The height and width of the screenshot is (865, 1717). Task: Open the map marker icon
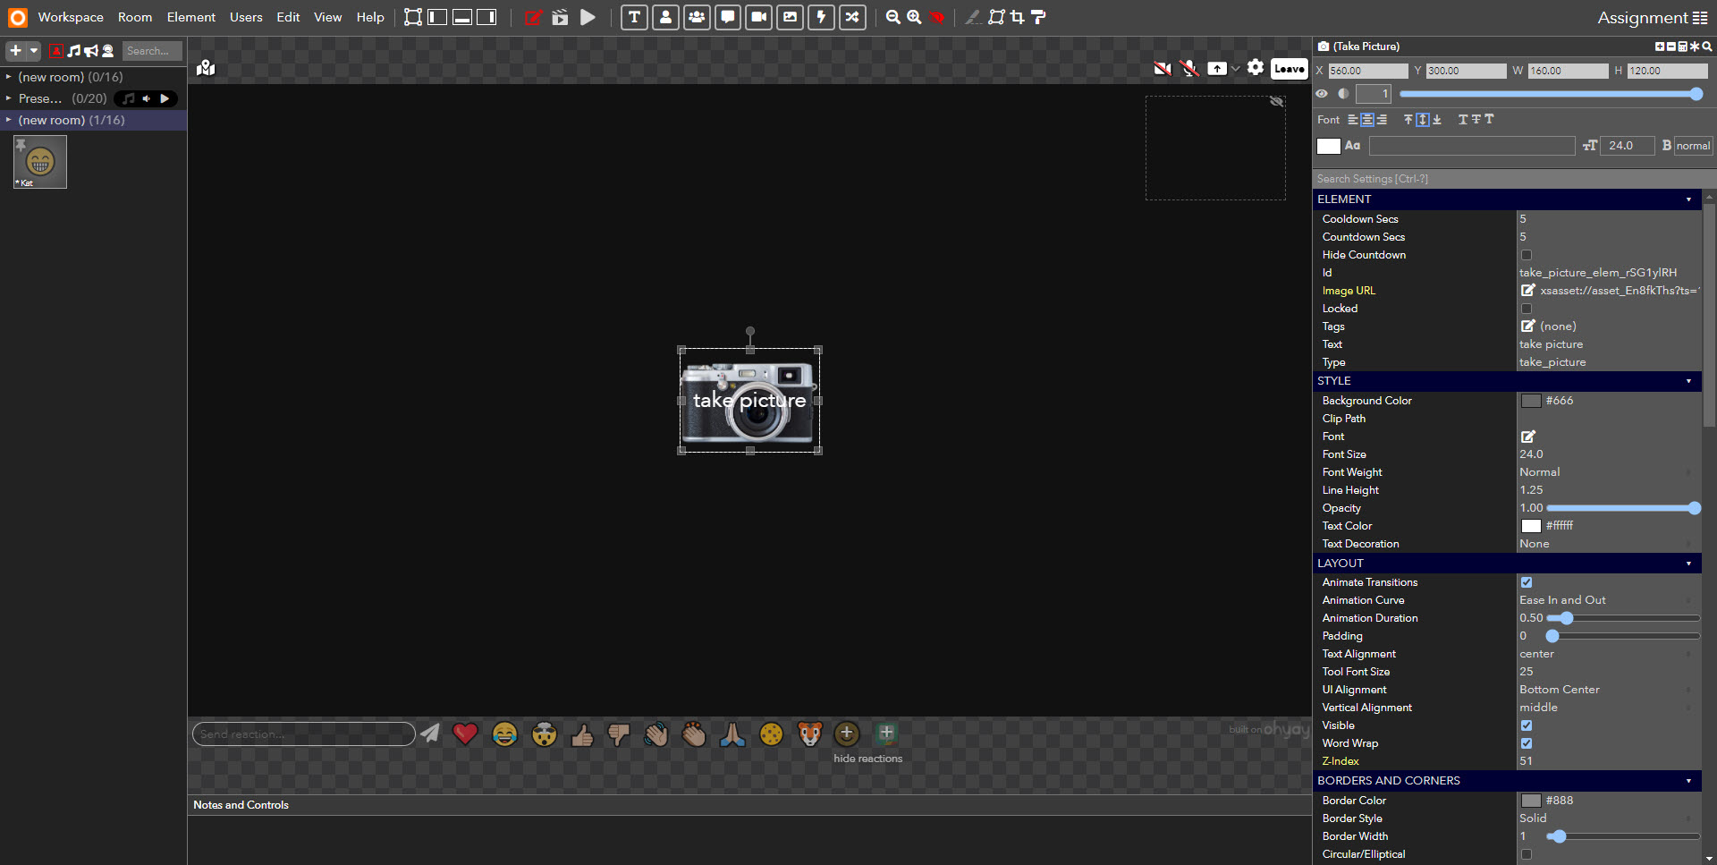click(206, 68)
